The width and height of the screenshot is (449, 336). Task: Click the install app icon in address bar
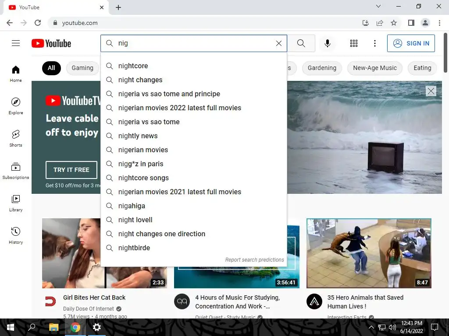pos(366,23)
